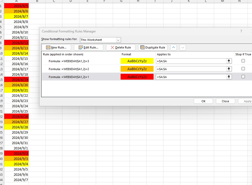Click Stop If True column header
Image resolution: width=252 pixels, height=185 pixels.
[243, 54]
